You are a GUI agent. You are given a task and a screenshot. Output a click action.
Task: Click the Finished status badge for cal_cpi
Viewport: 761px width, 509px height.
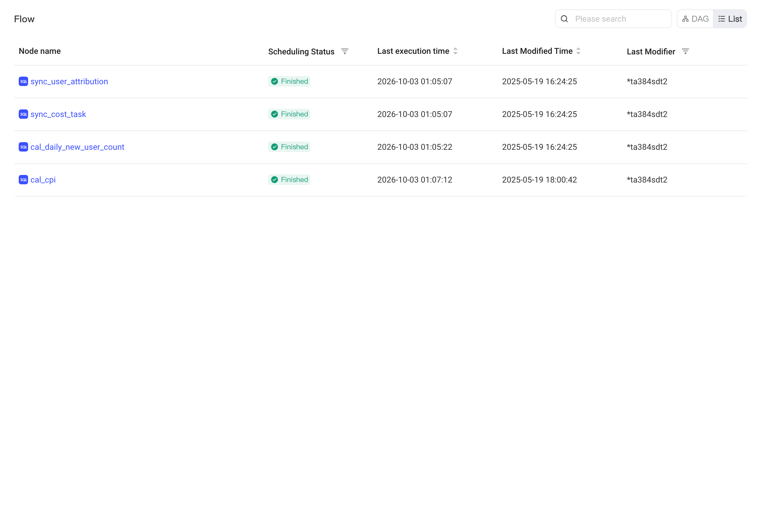click(289, 180)
